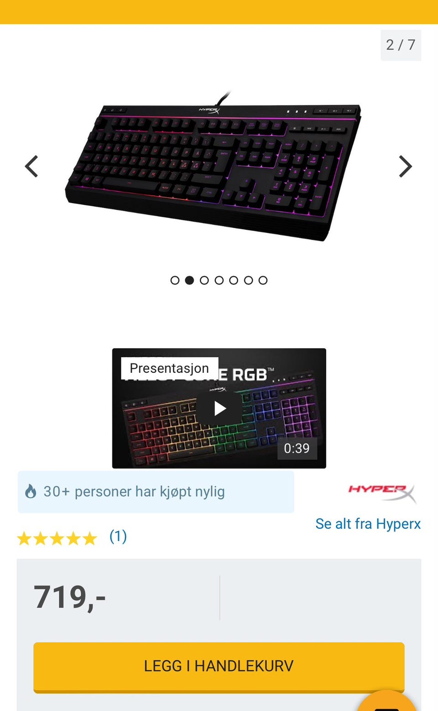Viewport: 438px width, 711px height.
Task: Click the flame icon in purchase notice
Action: (x=31, y=491)
